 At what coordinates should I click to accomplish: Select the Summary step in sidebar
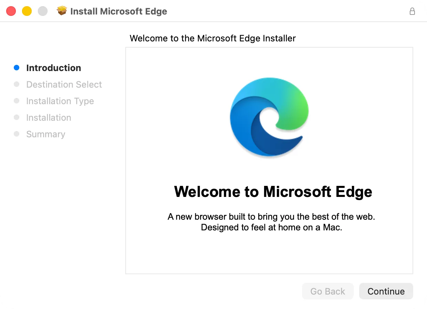pyautogui.click(x=45, y=134)
